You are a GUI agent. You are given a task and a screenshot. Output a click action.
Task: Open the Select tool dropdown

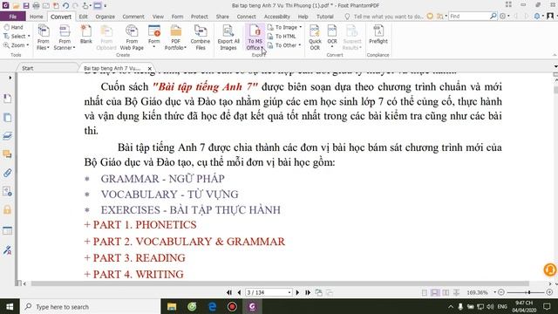click(x=29, y=37)
